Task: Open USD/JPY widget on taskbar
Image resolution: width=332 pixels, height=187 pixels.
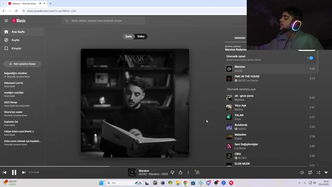Action: 10,183
